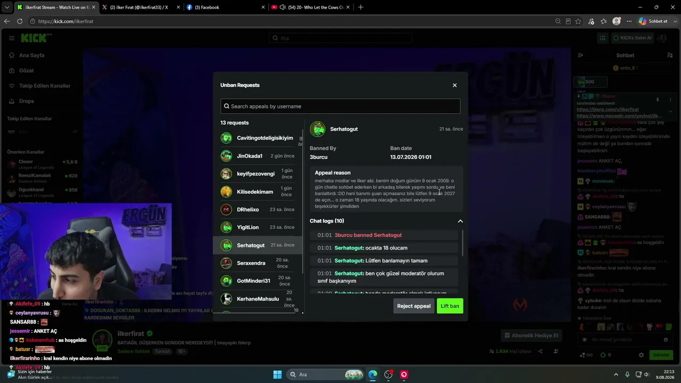
Task: Click the KICK logo
Action: [34, 38]
